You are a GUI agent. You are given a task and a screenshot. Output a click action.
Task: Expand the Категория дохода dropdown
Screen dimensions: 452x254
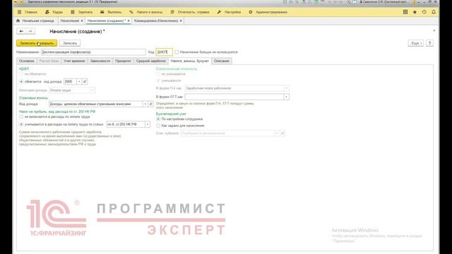93,90
